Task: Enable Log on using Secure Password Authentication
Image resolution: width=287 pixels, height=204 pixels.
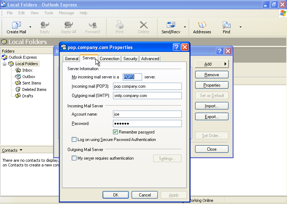Action: coord(74,140)
